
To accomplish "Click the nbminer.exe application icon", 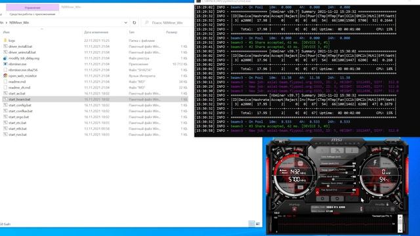I will pyautogui.click(x=5, y=64).
